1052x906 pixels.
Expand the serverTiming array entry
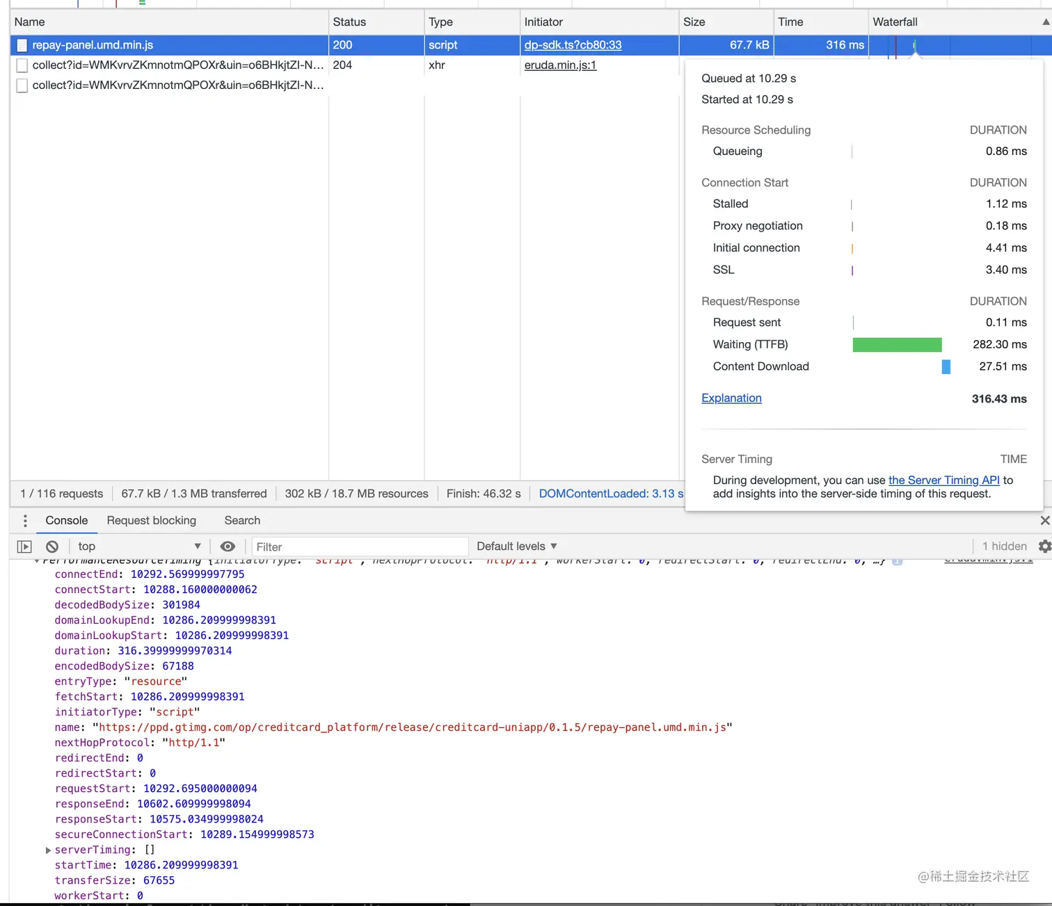coord(48,850)
